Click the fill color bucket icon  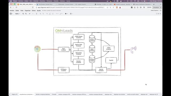click(x=47, y=14)
